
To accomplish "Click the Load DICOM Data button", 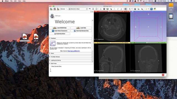I will pos(60,28).
